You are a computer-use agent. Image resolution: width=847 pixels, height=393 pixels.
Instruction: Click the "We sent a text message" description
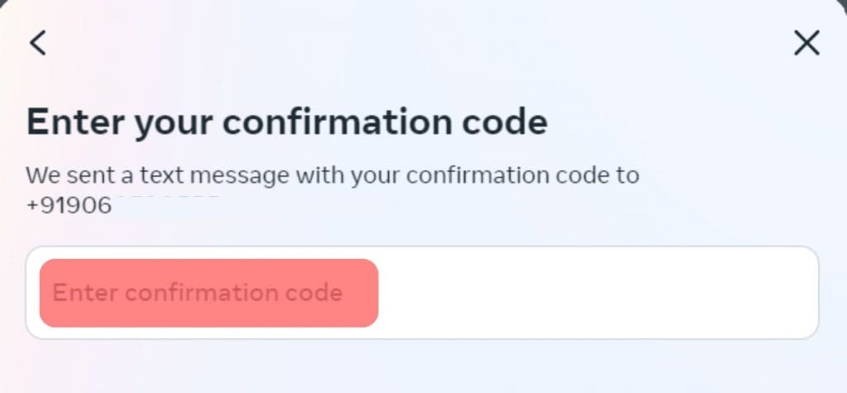pos(332,175)
